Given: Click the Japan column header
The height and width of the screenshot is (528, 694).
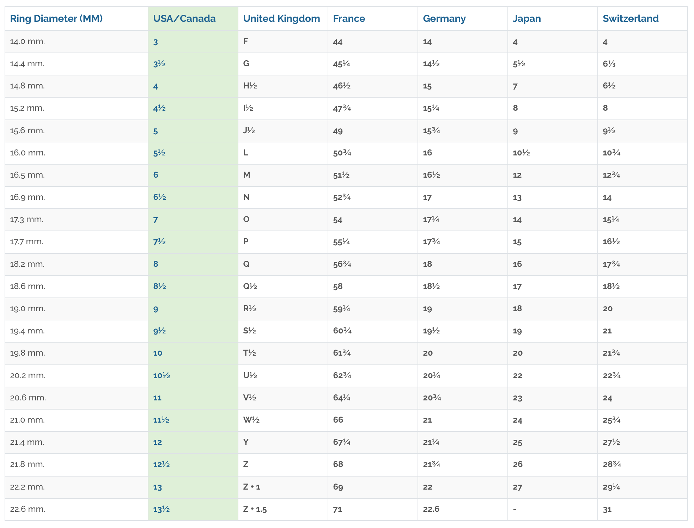Looking at the screenshot, I should (x=553, y=19).
